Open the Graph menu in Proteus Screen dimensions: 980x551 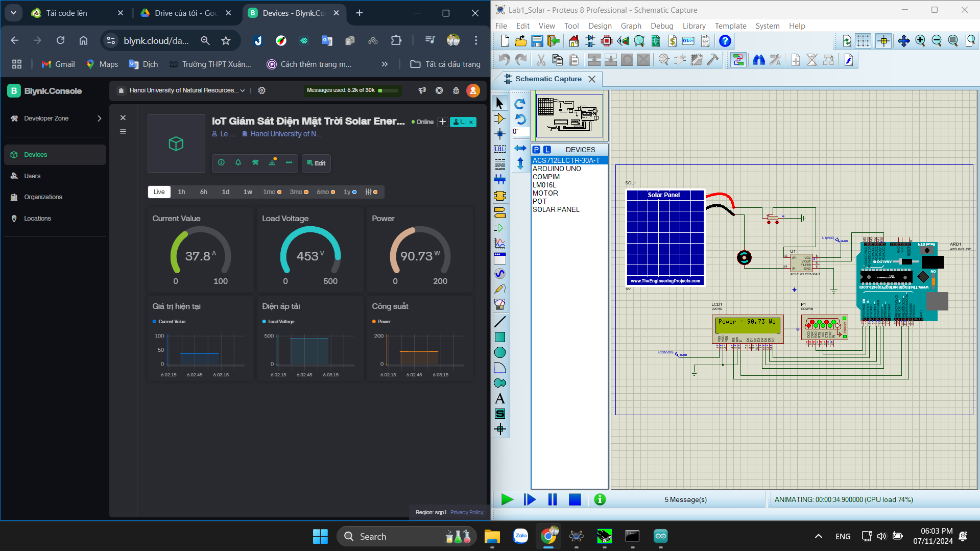click(x=631, y=26)
